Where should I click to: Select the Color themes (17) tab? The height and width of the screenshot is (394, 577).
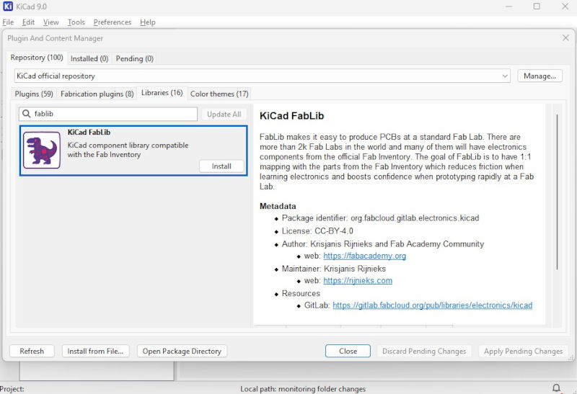(x=219, y=94)
